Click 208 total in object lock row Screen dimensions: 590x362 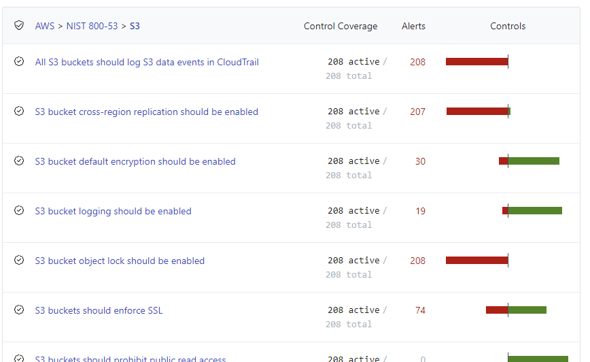[x=349, y=275]
